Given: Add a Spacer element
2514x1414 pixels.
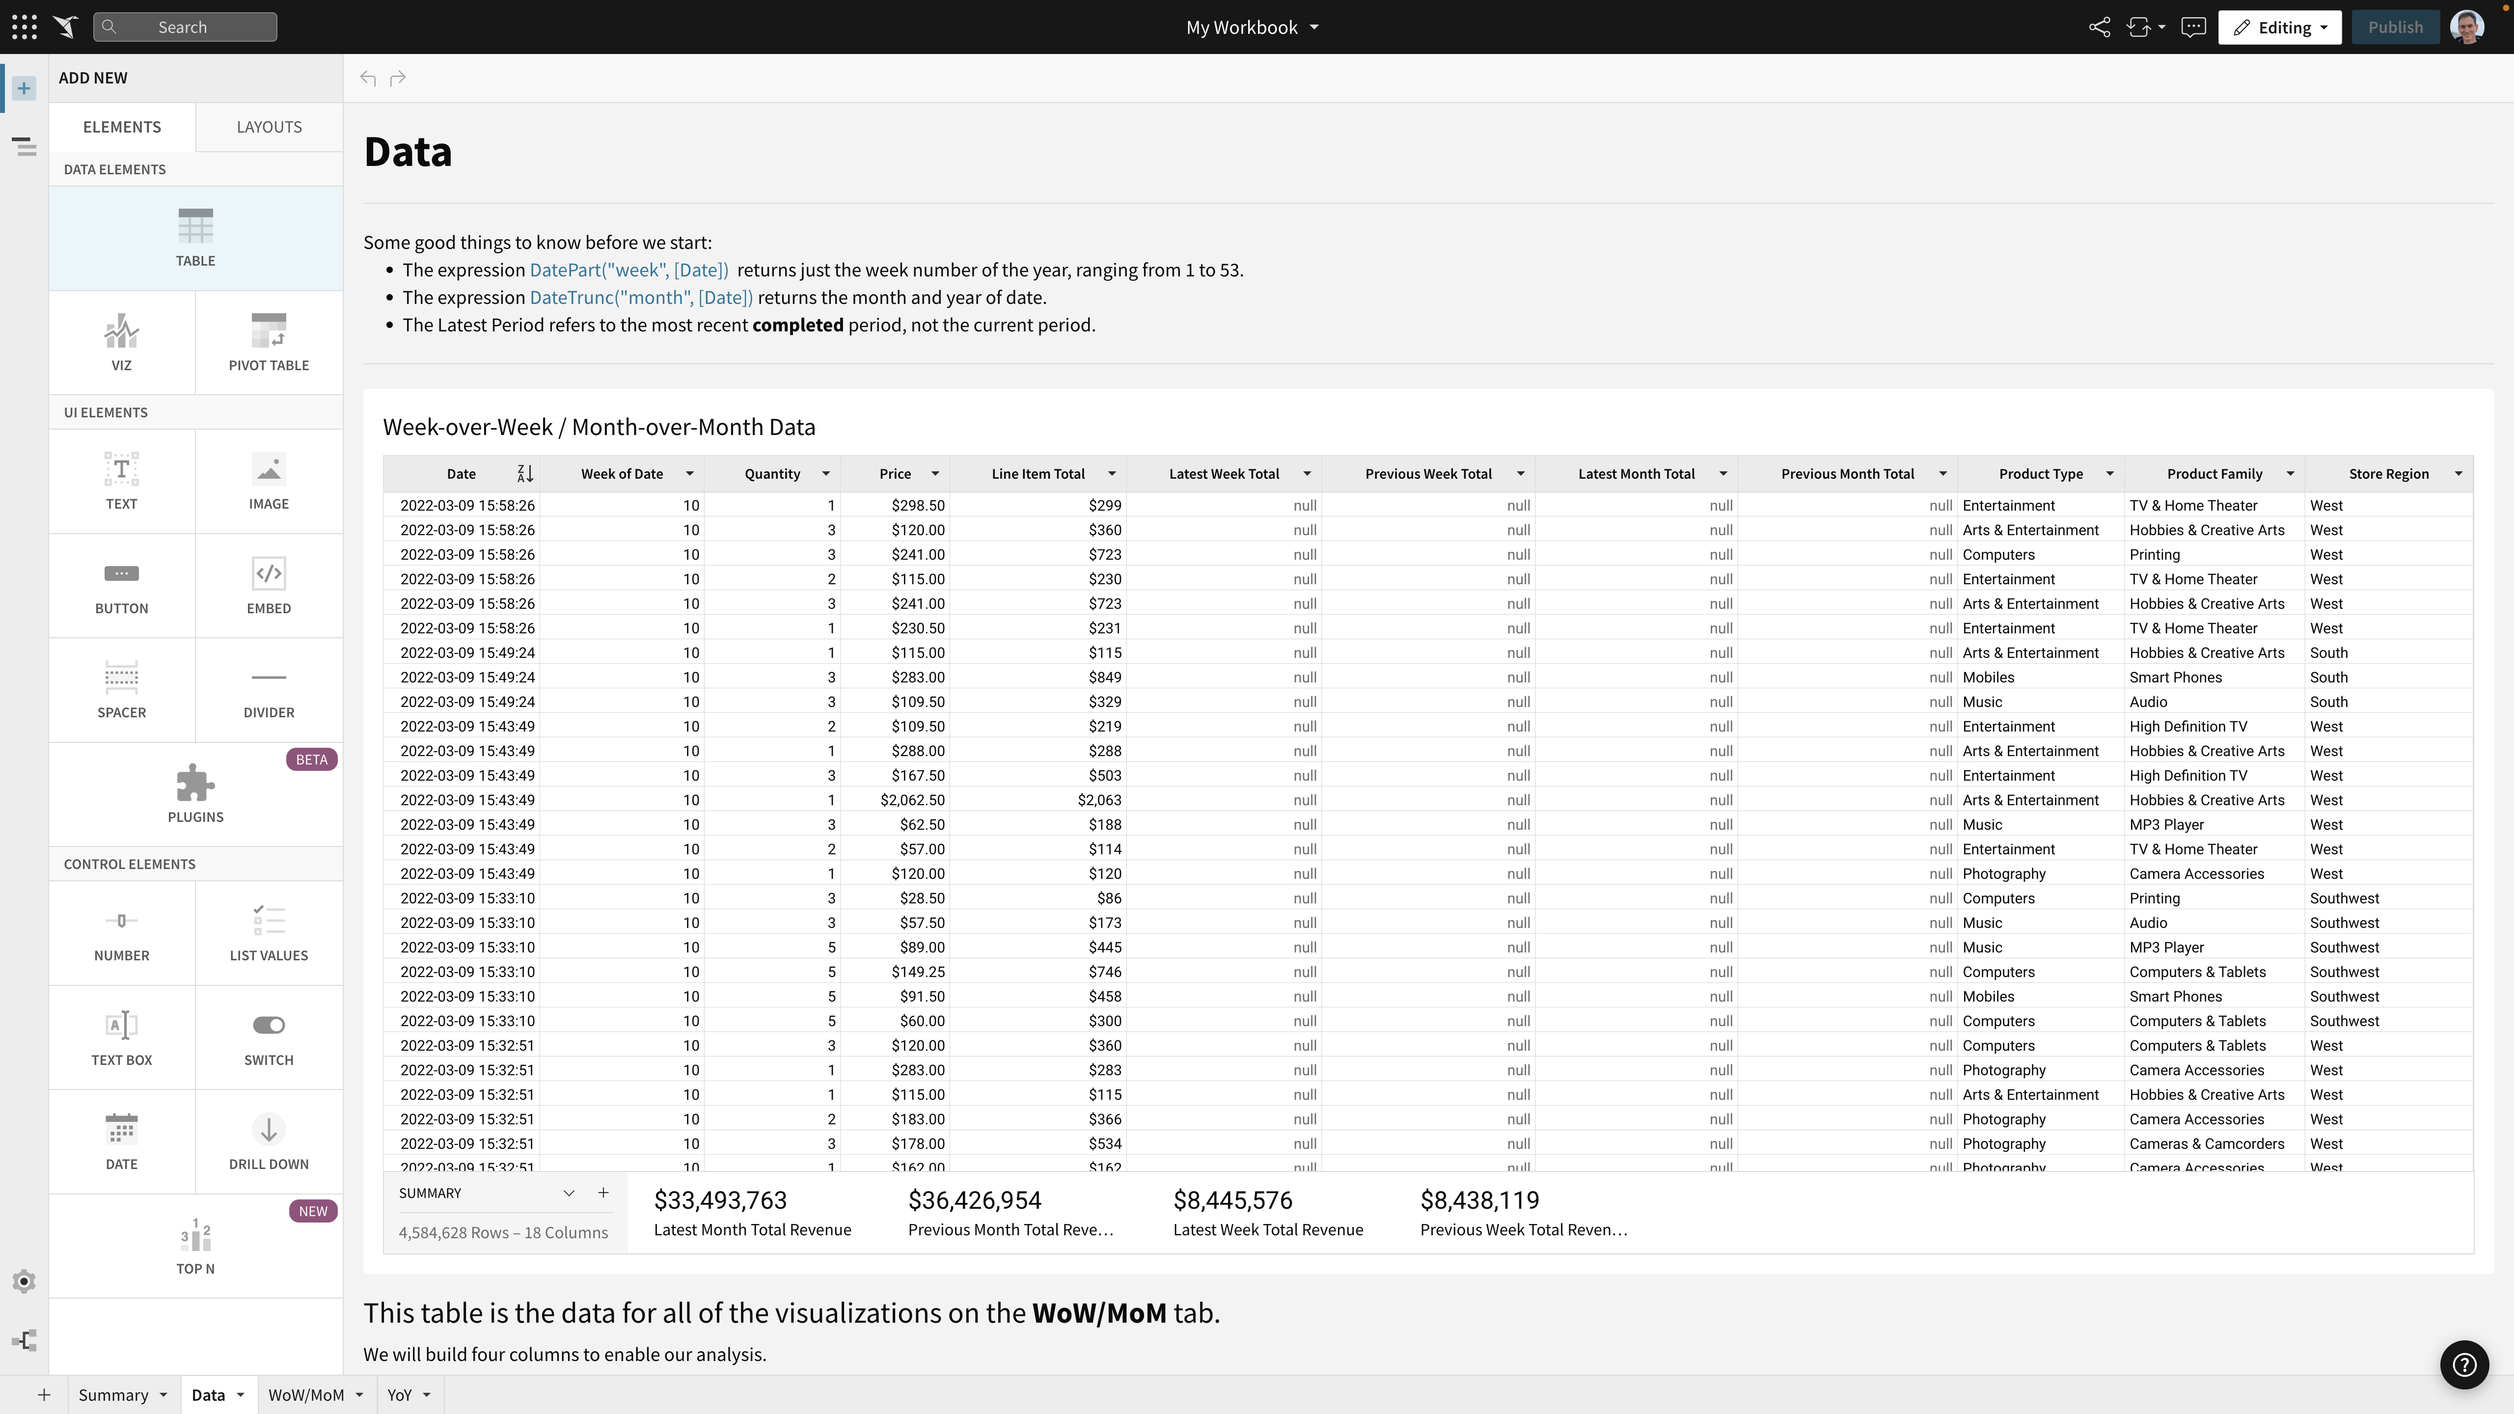Looking at the screenshot, I should [x=121, y=689].
